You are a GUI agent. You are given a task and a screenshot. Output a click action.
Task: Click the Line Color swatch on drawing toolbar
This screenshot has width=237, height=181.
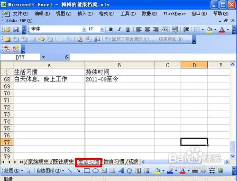click(x=170, y=171)
